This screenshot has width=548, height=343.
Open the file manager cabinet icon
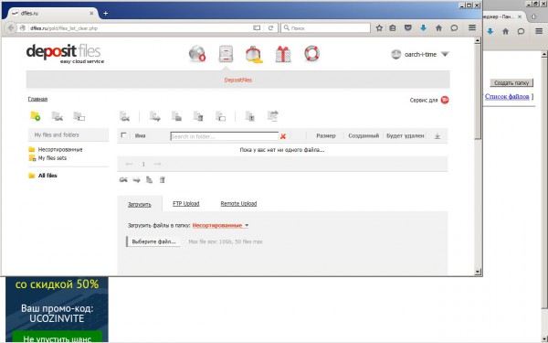point(227,54)
